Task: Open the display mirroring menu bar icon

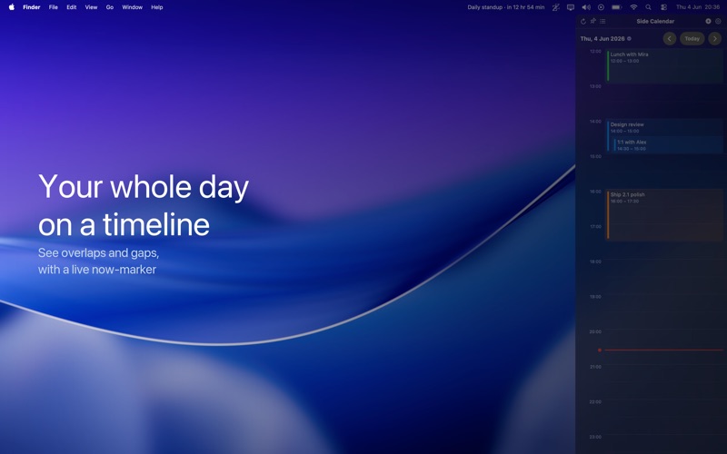Action: (571, 7)
